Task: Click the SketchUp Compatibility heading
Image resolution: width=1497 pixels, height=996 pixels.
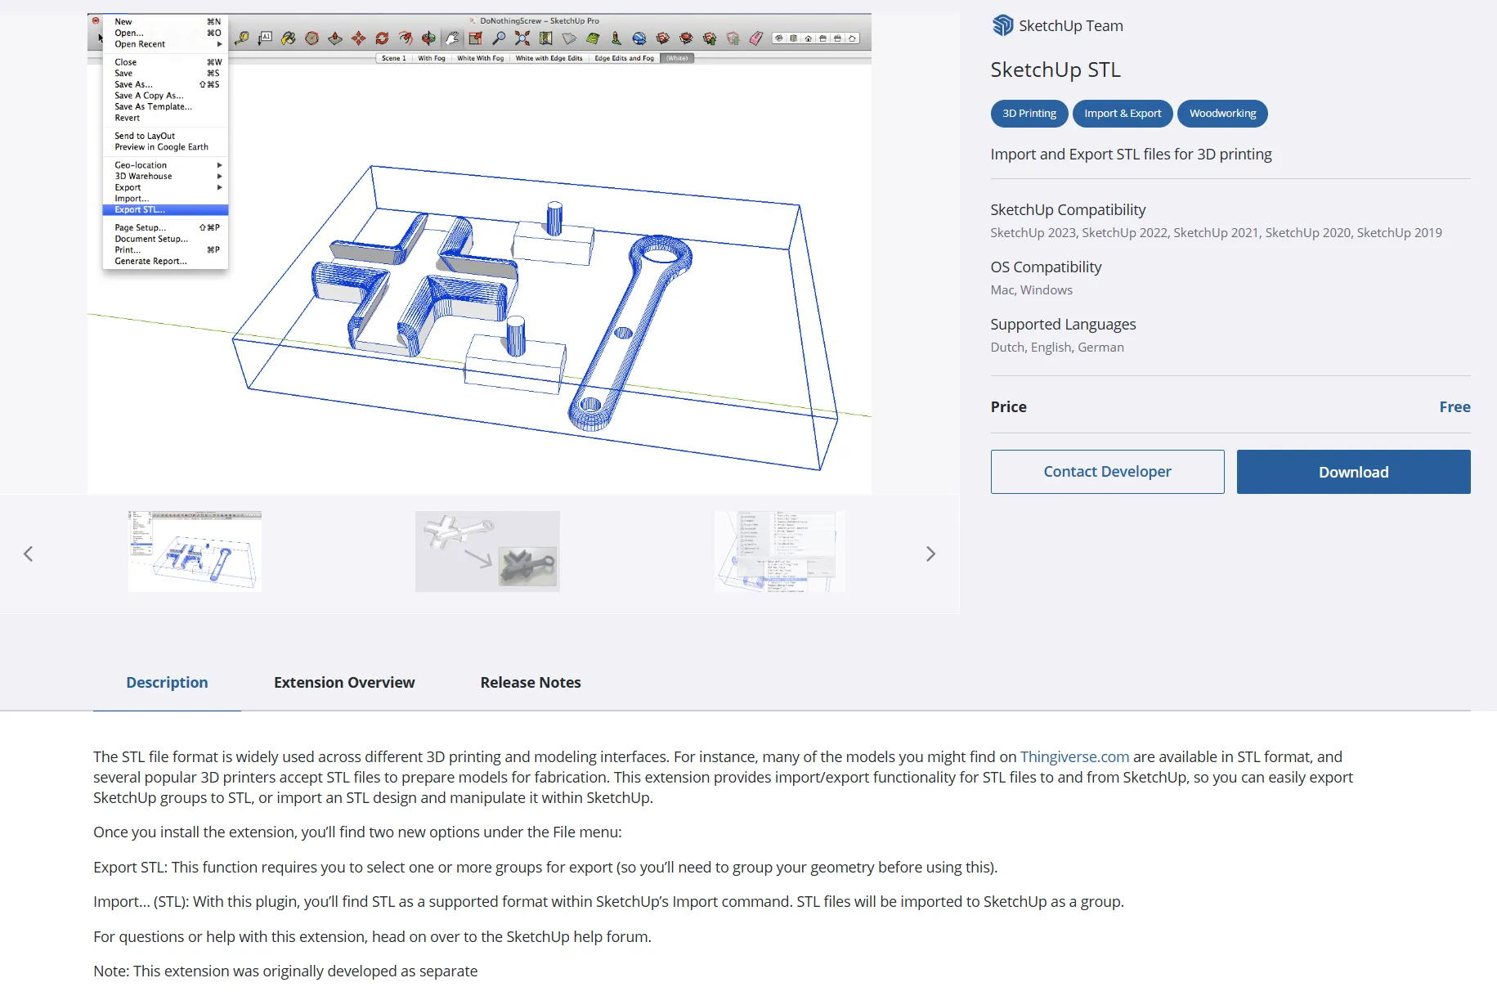Action: (1068, 210)
